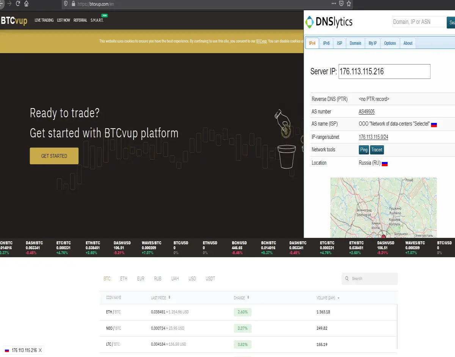Sort by Volume (24H) arrow
Screen dimensions: 455x357
pos(338,298)
